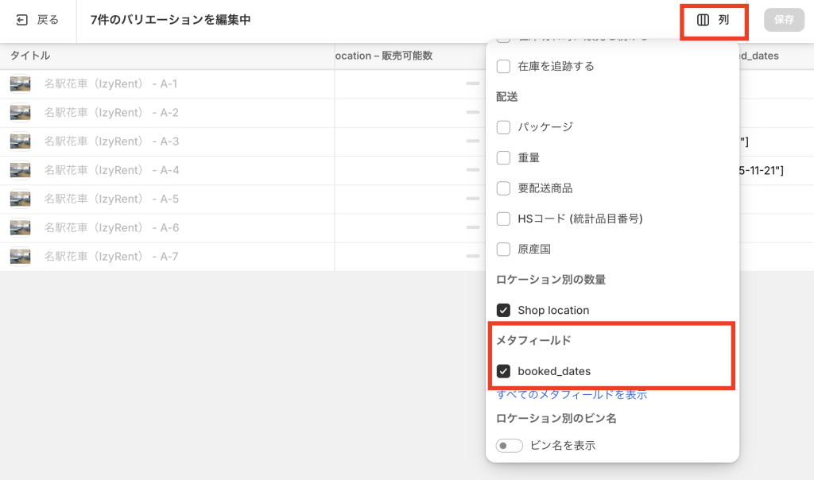The image size is (814, 480).
Task: Check the 在庫を追跡する checkbox
Action: [x=503, y=66]
